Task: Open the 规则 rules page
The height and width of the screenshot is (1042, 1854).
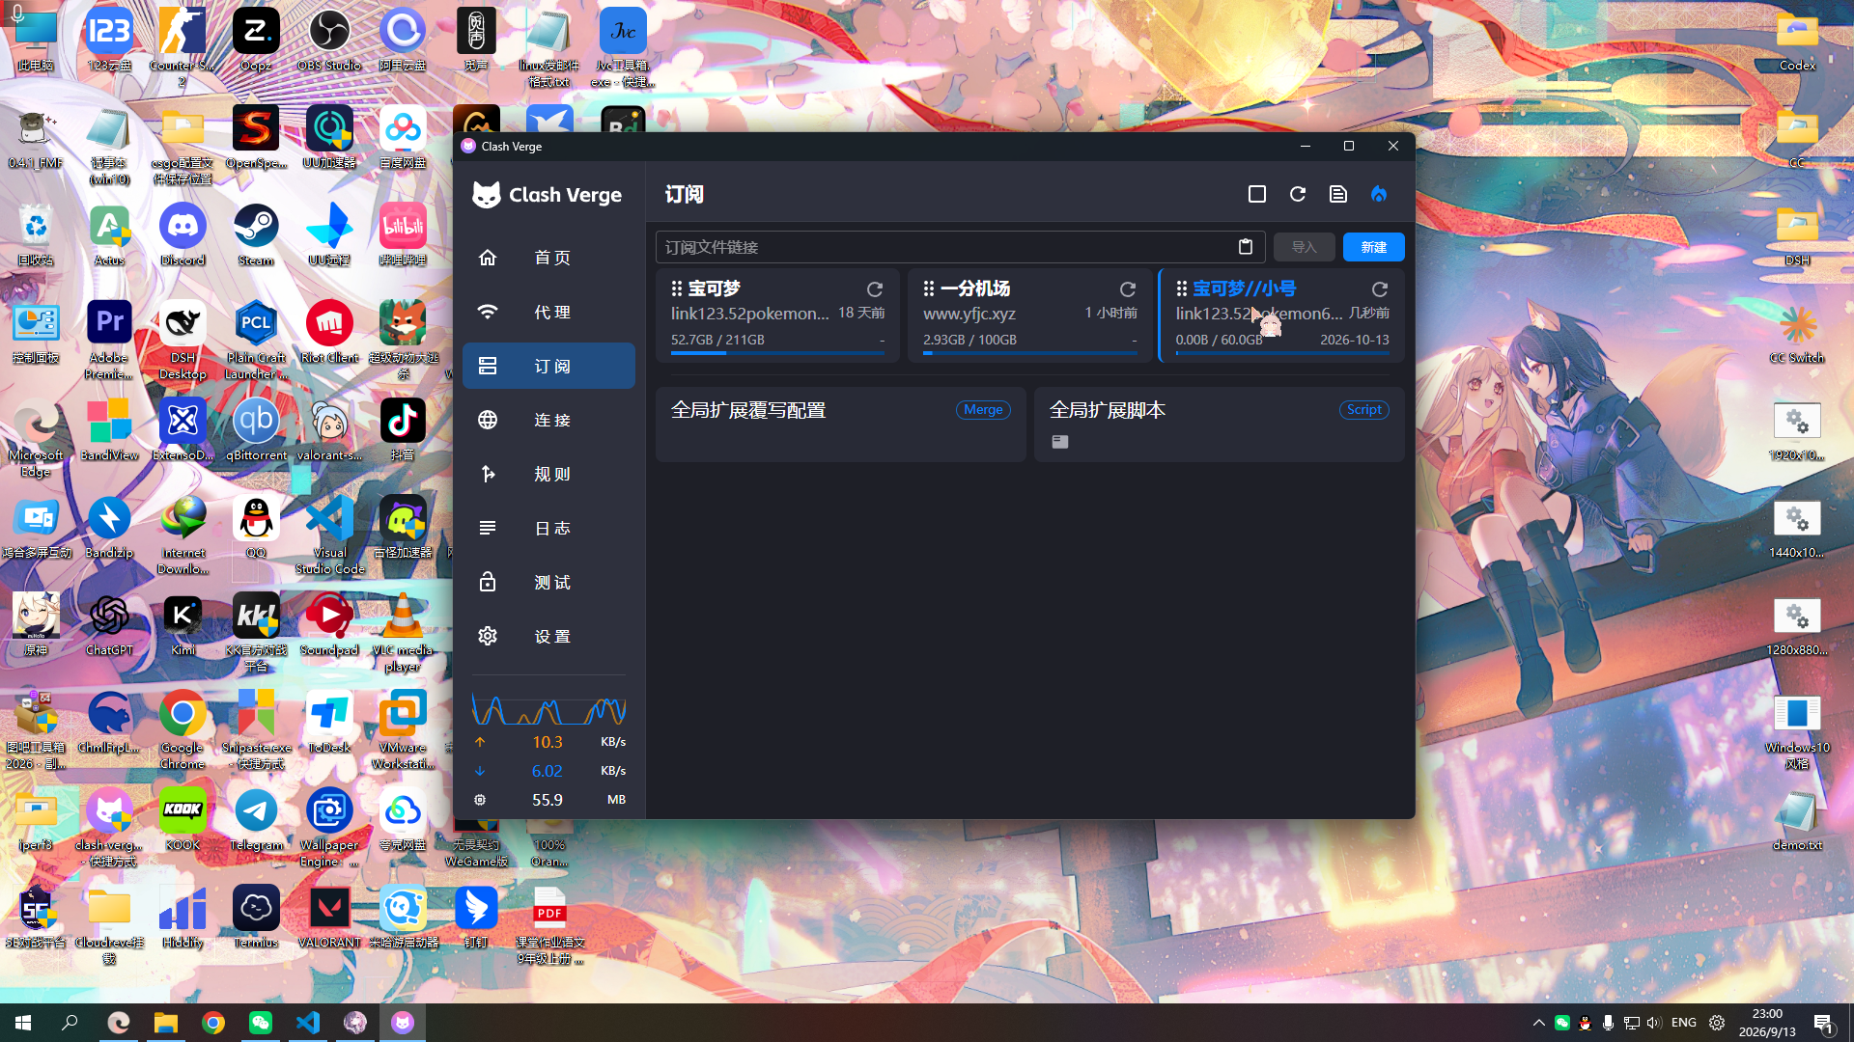Action: 548,474
